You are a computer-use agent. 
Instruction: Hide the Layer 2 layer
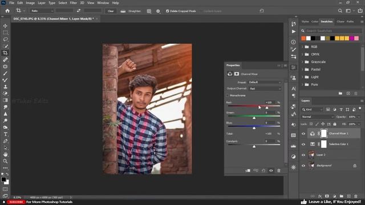(303, 155)
